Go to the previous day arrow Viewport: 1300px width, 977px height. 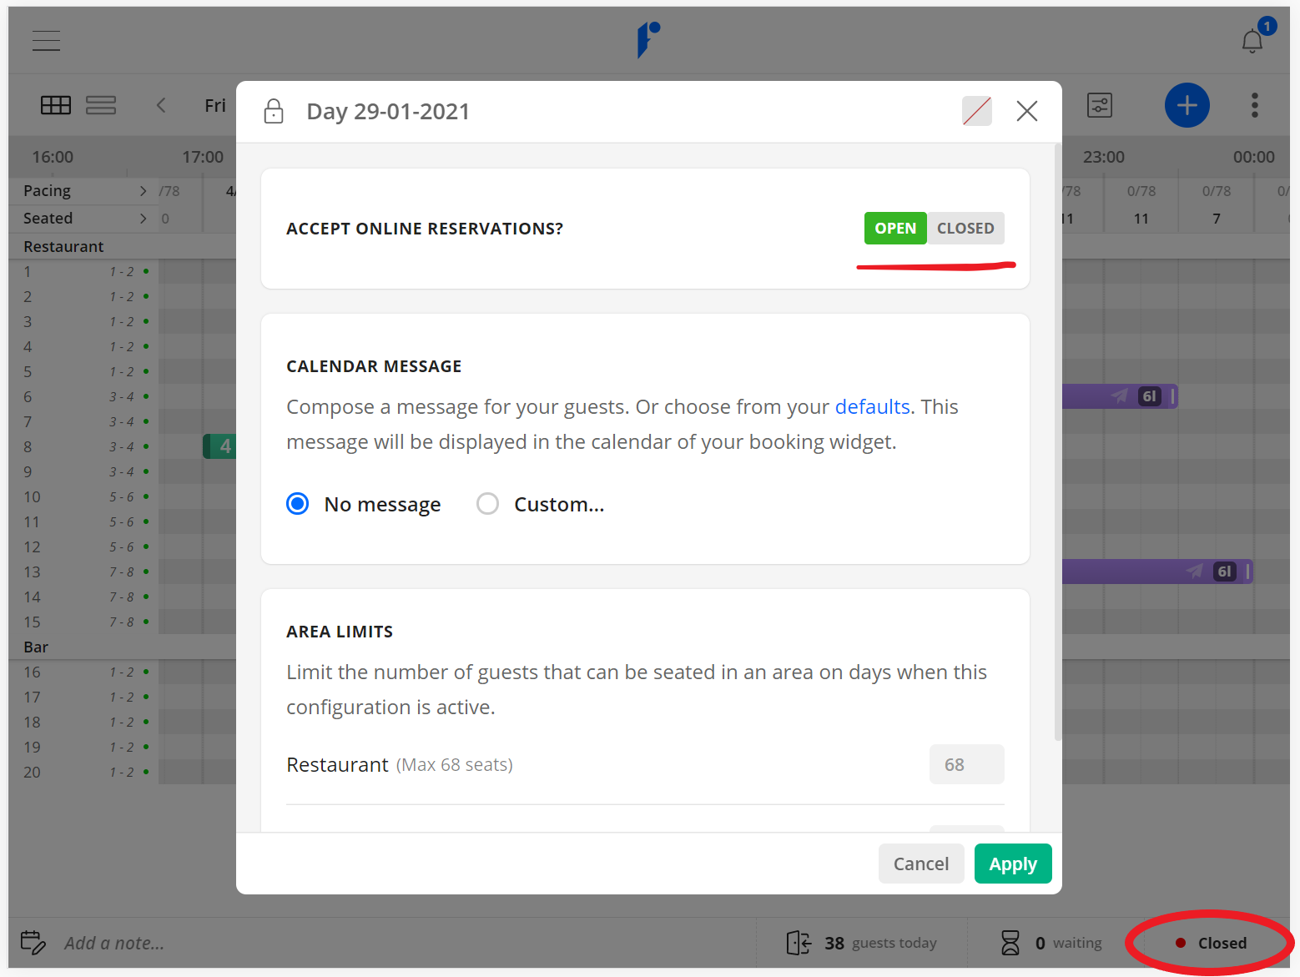[161, 105]
